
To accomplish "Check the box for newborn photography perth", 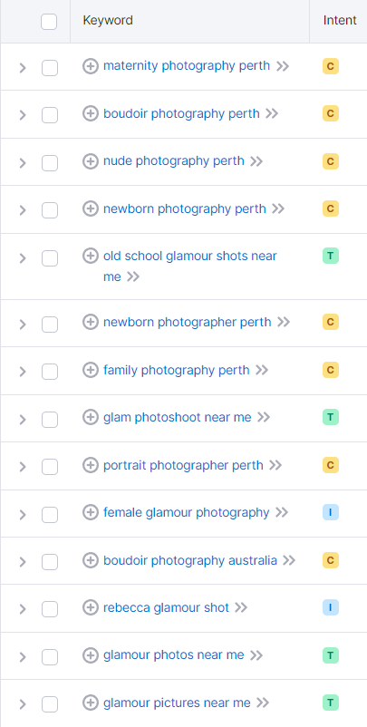I will 50,210.
